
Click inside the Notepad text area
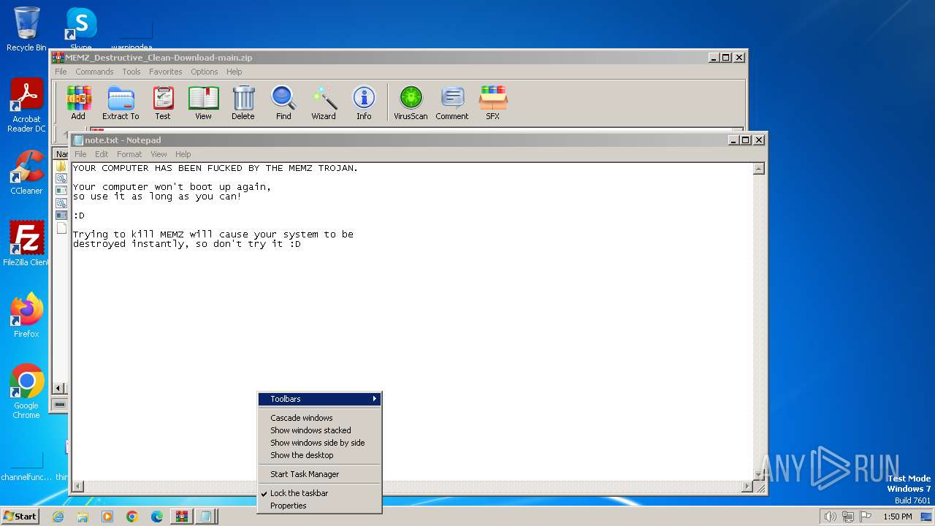tap(412, 321)
